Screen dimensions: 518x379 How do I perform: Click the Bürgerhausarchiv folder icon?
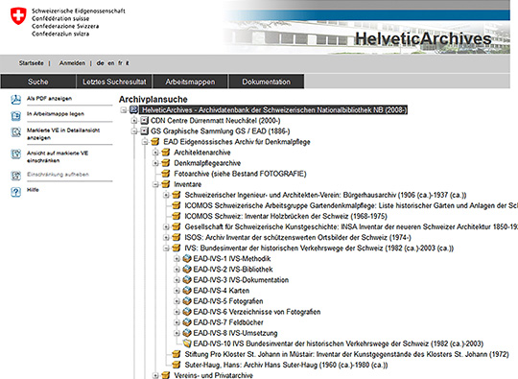(177, 195)
